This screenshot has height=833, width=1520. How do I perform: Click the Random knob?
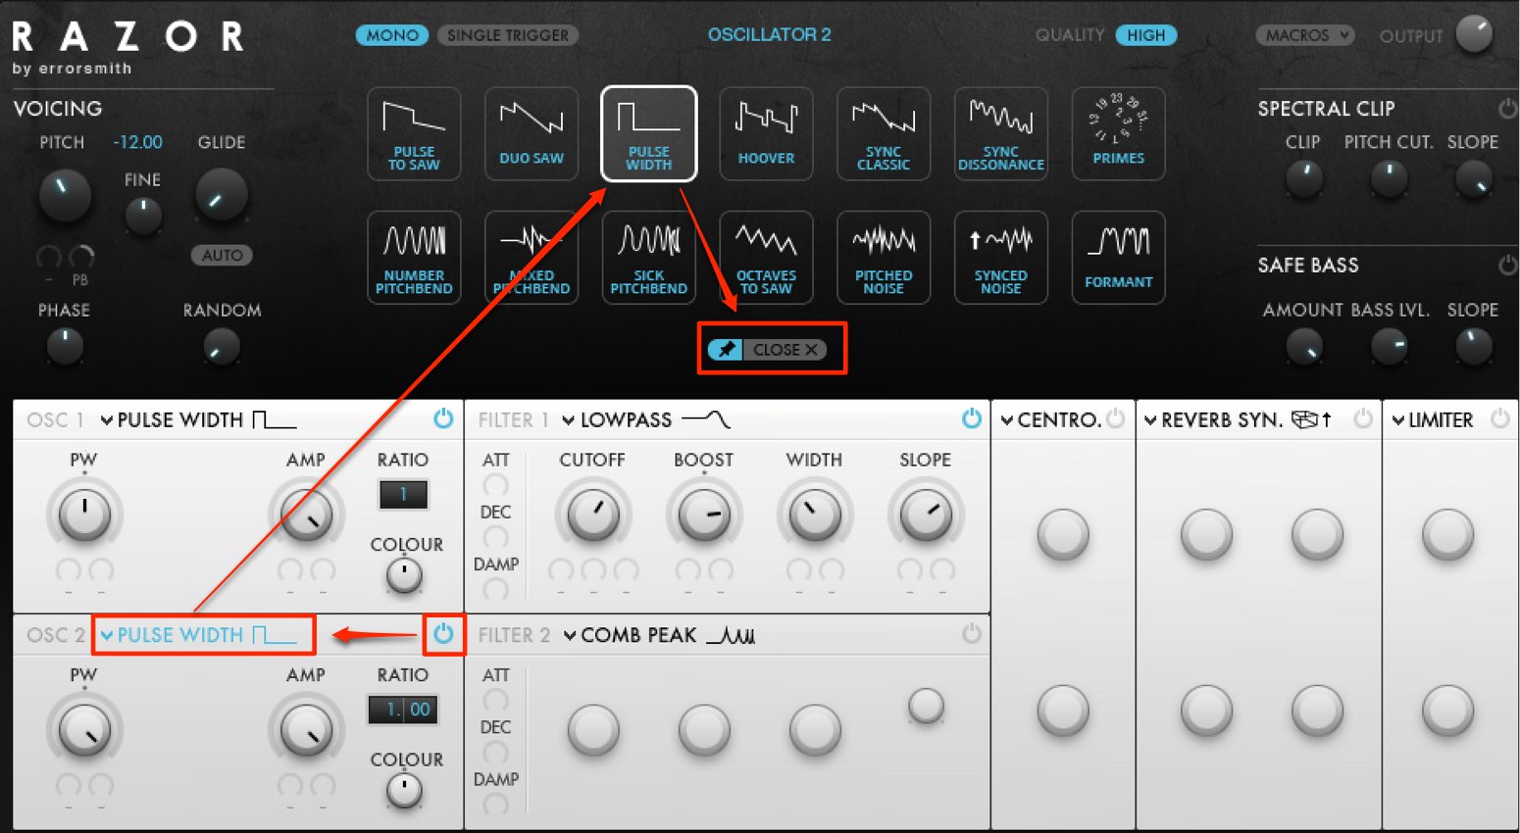coord(222,346)
